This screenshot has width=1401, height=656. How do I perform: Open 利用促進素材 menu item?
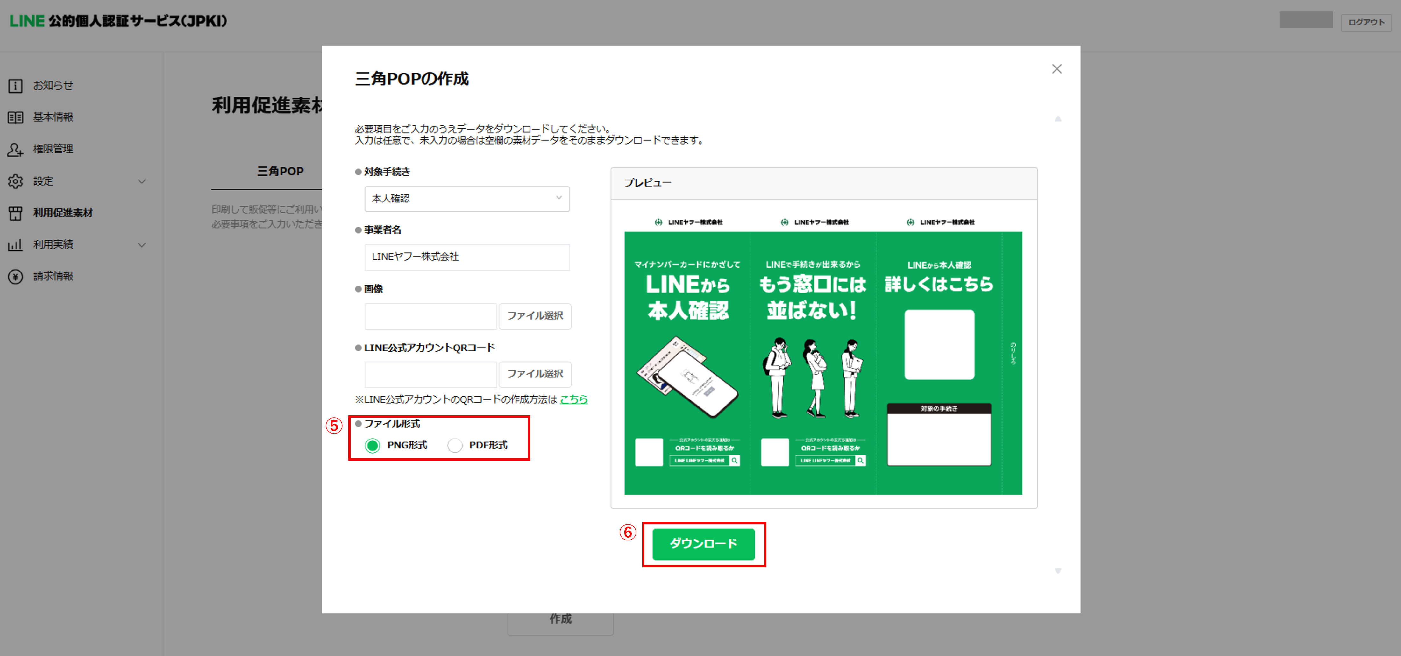tap(63, 213)
